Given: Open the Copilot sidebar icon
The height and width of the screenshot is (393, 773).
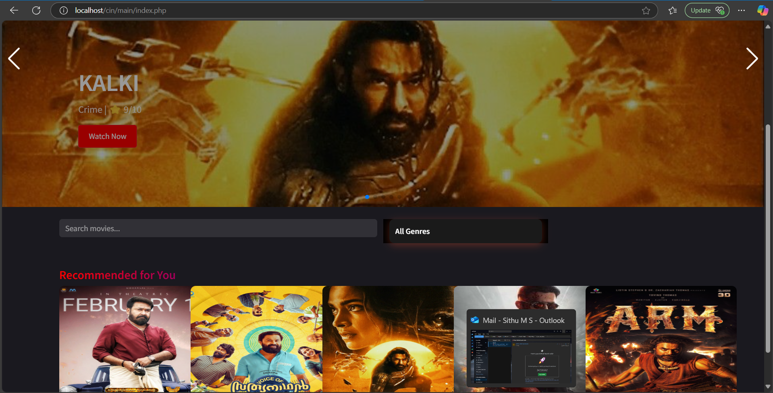Looking at the screenshot, I should click(x=762, y=10).
